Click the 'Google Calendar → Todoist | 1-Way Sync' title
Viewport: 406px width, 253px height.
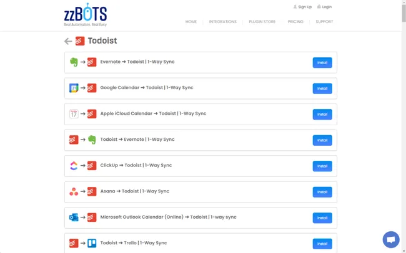click(x=147, y=88)
